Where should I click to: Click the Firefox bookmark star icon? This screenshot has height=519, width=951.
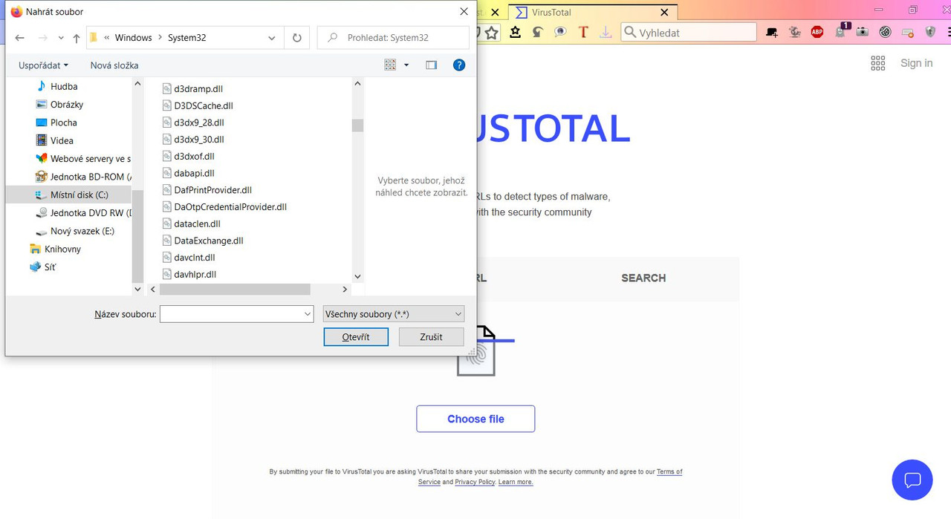pos(492,32)
